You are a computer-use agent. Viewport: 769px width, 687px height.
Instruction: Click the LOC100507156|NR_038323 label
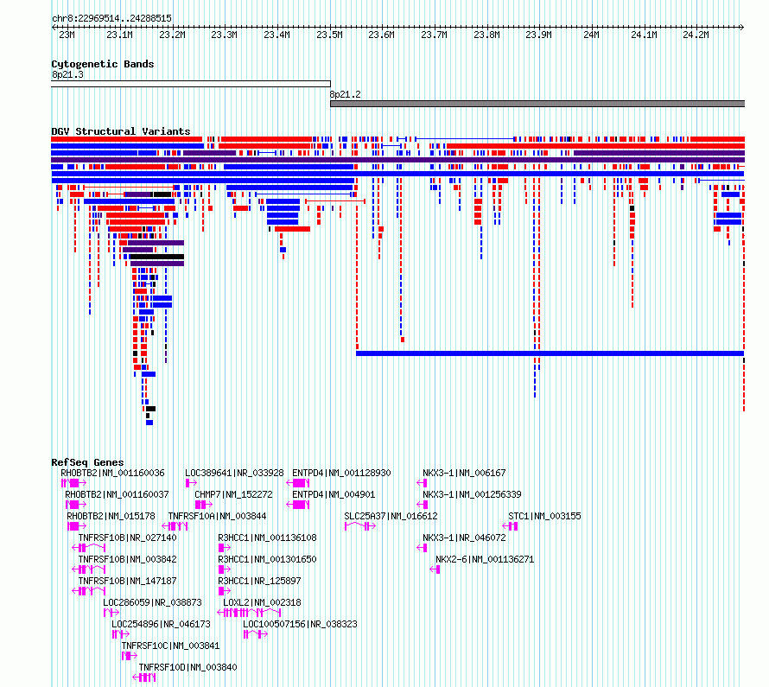300,624
